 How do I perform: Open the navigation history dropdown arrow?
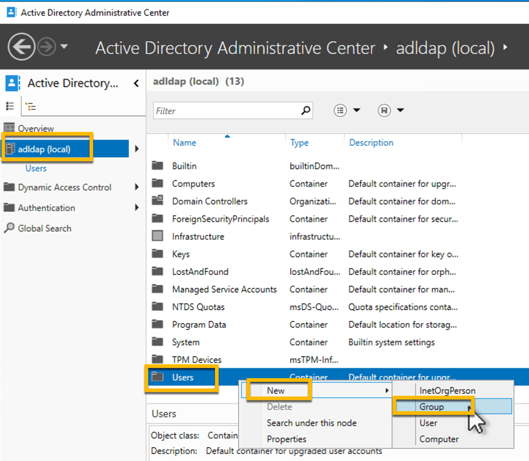tap(64, 47)
